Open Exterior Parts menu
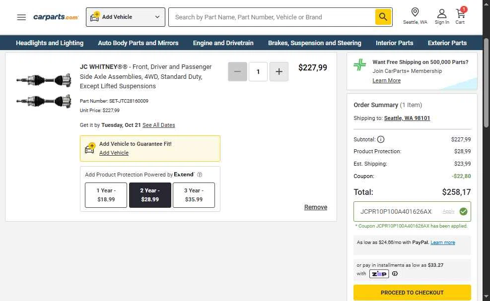This screenshot has height=301, width=490. (x=447, y=43)
